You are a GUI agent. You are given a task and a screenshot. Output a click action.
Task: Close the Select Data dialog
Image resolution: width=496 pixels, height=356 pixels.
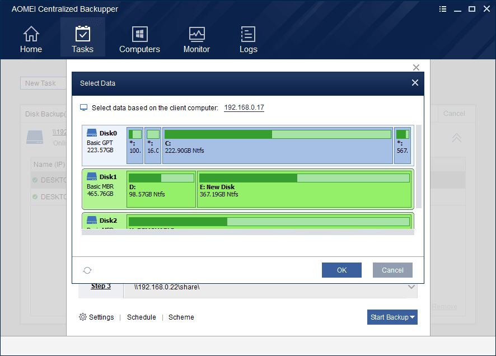415,83
